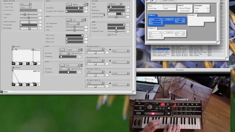
Task: Open Virtual Patch 1 source dropdown
Action: coord(95,49)
